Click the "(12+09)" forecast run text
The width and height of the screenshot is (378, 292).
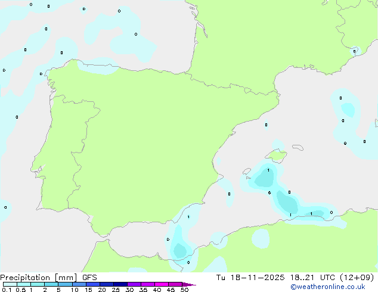357,278
